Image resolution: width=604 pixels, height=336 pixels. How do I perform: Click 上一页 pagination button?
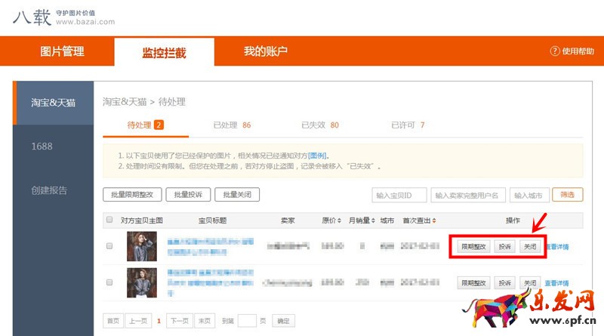coord(138,321)
